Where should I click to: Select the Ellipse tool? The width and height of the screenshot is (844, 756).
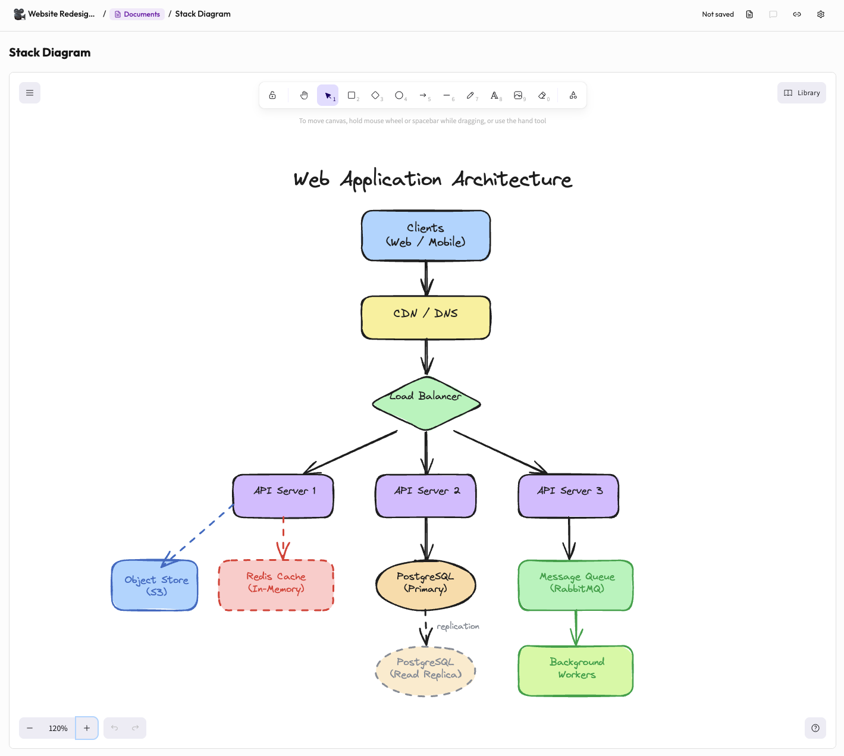pos(400,95)
